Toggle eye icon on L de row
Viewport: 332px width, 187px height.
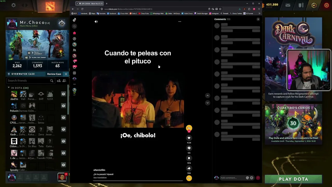63,153
